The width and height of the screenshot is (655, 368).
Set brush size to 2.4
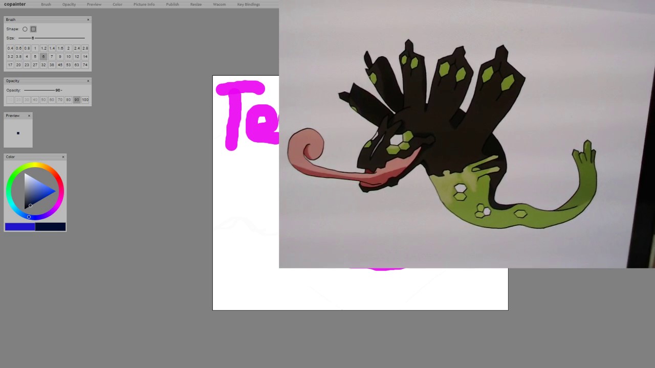[77, 49]
